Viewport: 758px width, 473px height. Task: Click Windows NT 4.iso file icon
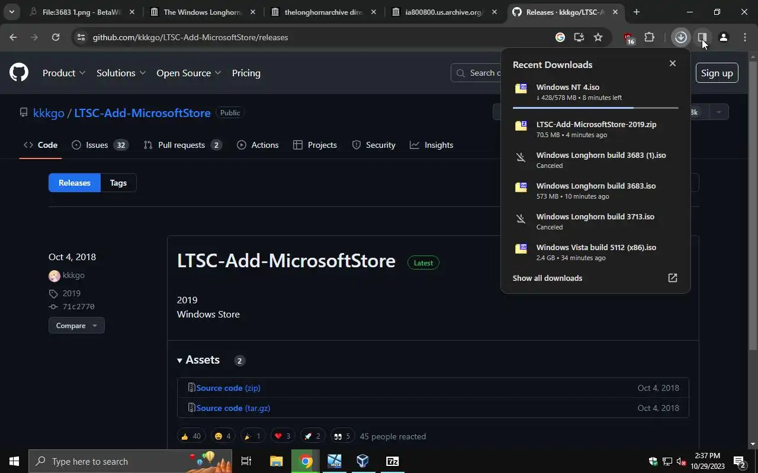[x=521, y=89]
